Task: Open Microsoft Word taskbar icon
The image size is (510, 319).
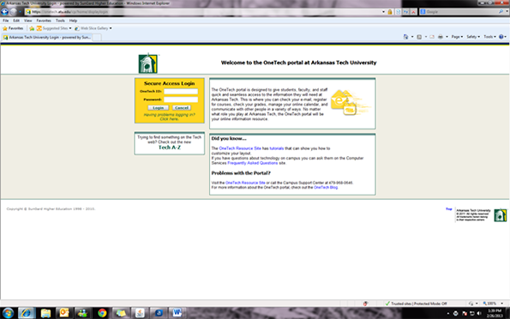Action: (x=177, y=313)
